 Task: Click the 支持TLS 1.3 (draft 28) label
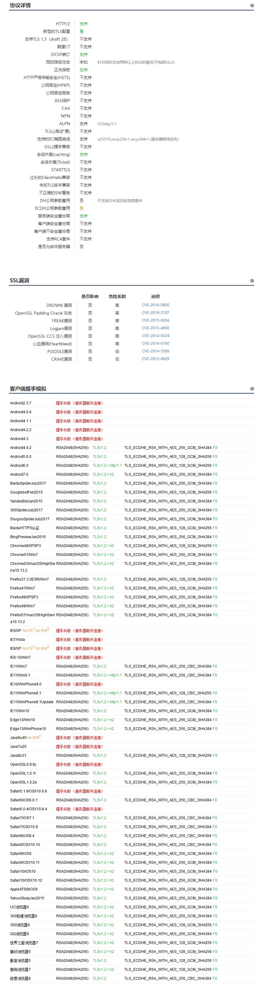46,39
